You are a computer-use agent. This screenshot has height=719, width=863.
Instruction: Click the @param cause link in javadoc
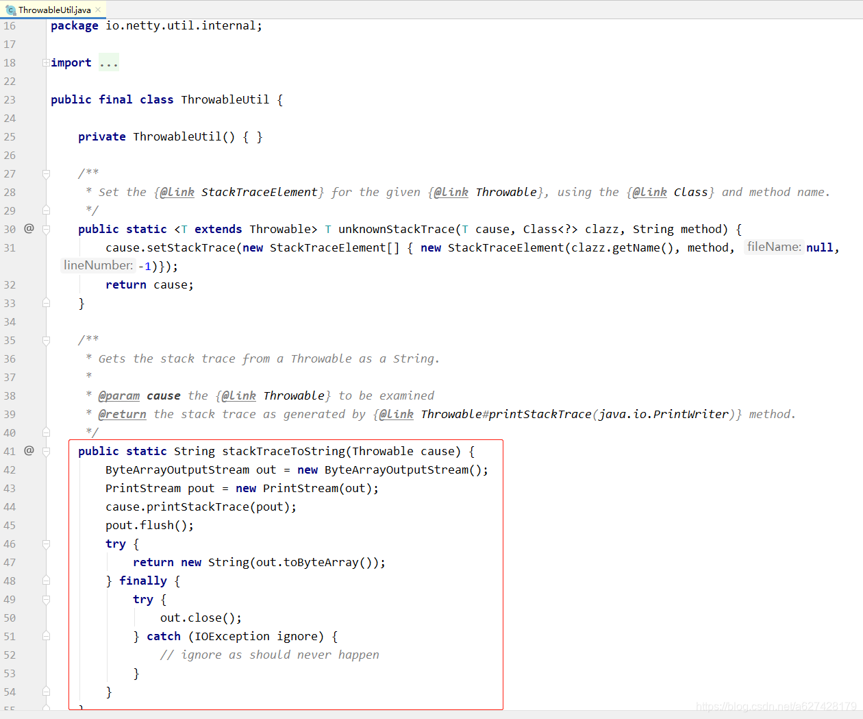(x=119, y=395)
